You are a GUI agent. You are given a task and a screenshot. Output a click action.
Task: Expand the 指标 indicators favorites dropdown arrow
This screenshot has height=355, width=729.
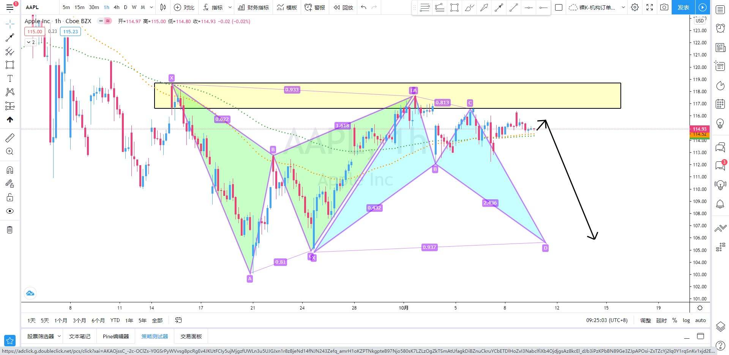tap(230, 7)
